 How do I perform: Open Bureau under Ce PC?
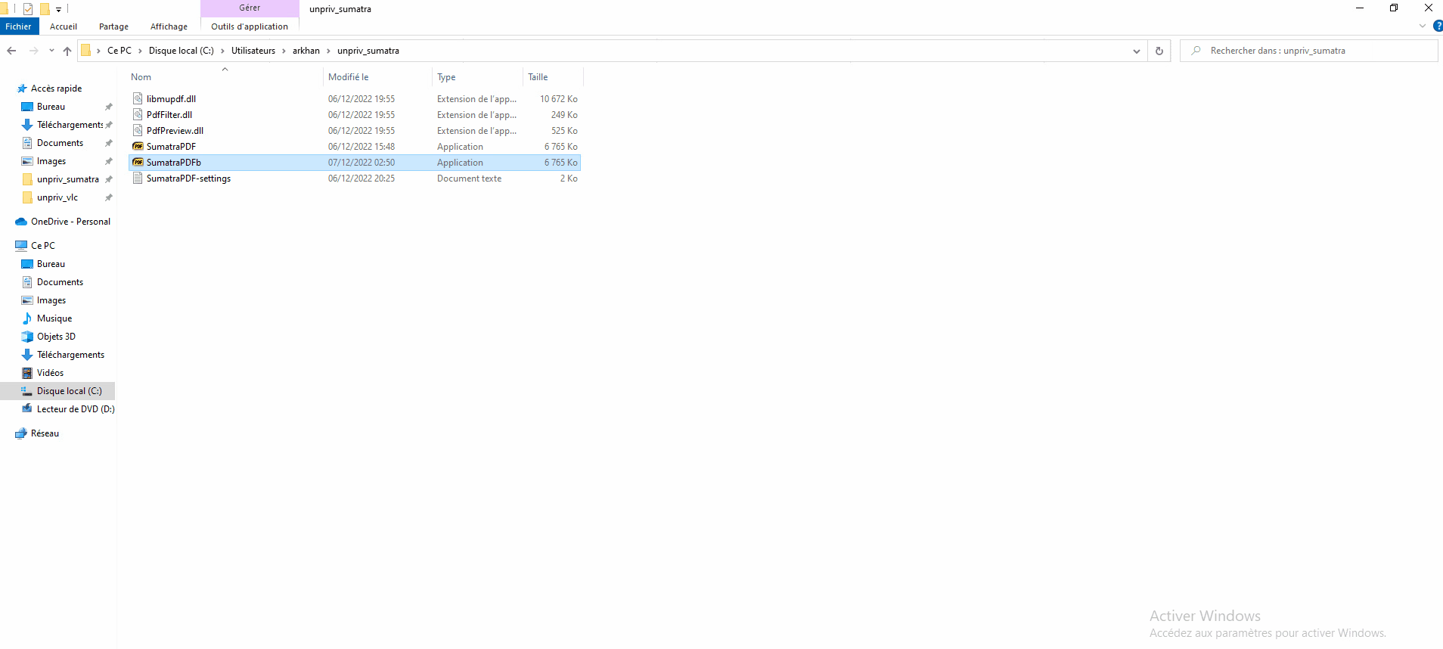pos(51,264)
